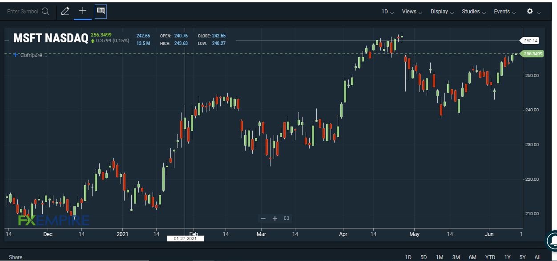Select the pencil drawing tool
This screenshot has width=557, height=261.
pos(65,12)
